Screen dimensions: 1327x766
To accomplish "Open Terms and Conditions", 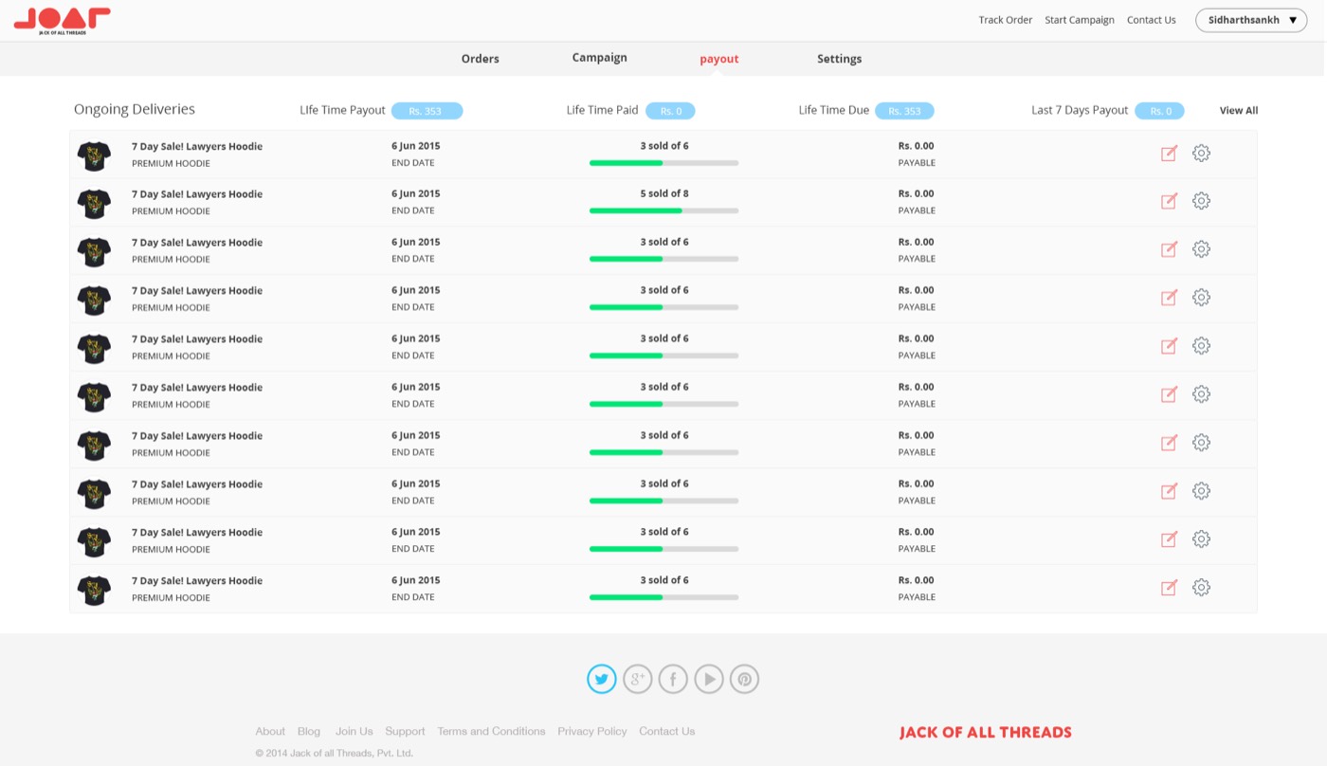I will [x=491, y=731].
